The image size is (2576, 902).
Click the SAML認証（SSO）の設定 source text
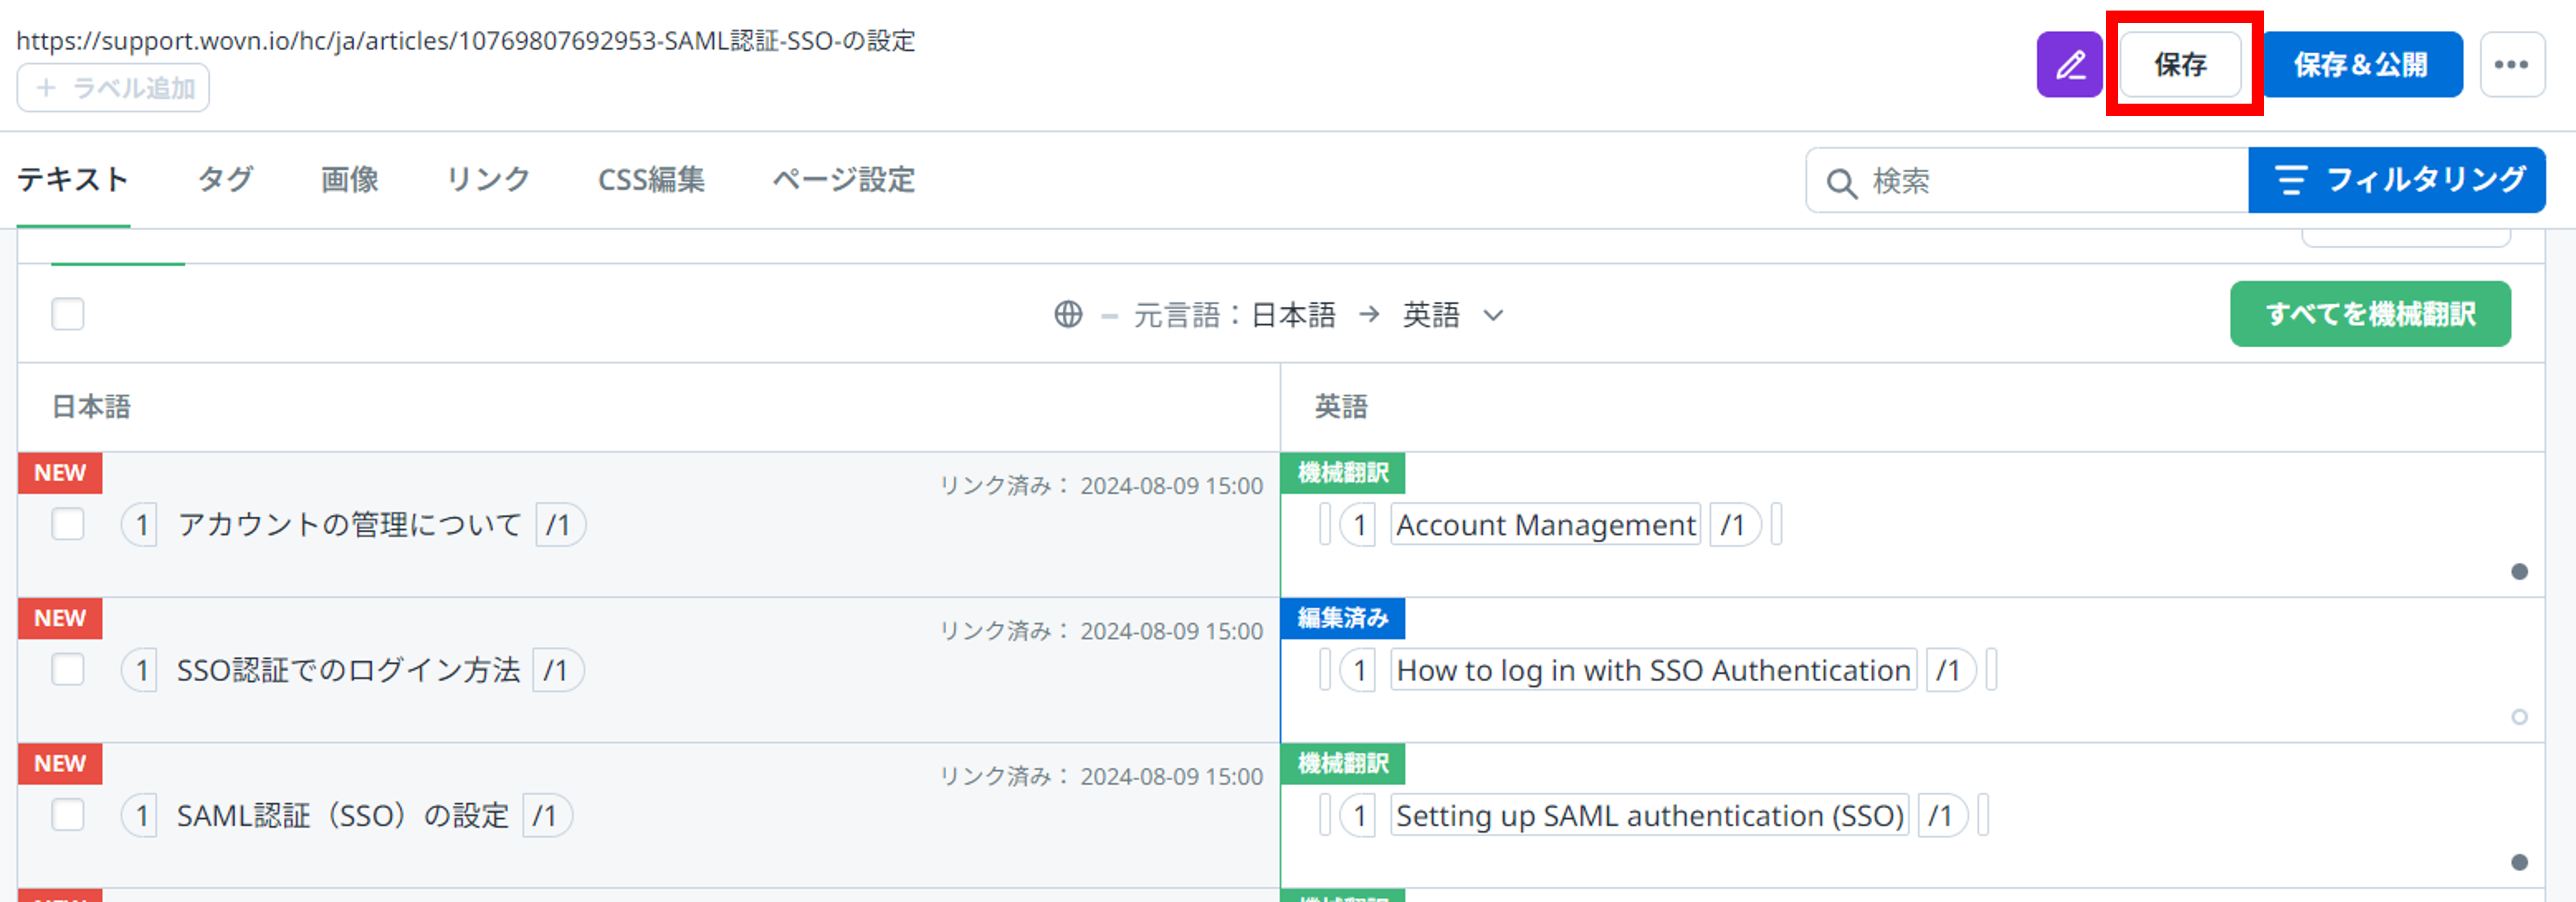click(343, 816)
